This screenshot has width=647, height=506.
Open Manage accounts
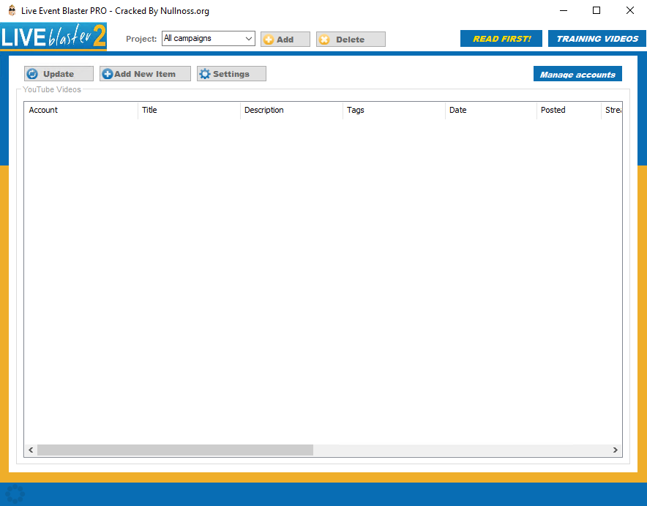(x=577, y=74)
